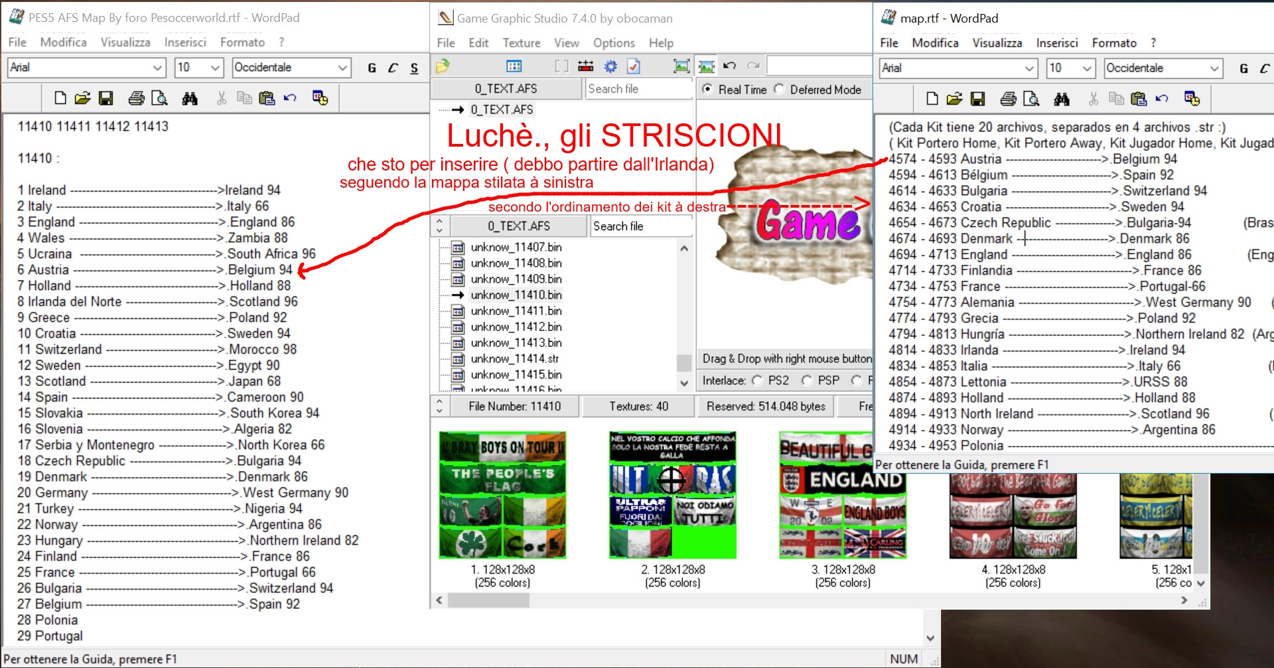Select texture thumbnail 1 with Irish banners
The width and height of the screenshot is (1274, 668).
(502, 495)
